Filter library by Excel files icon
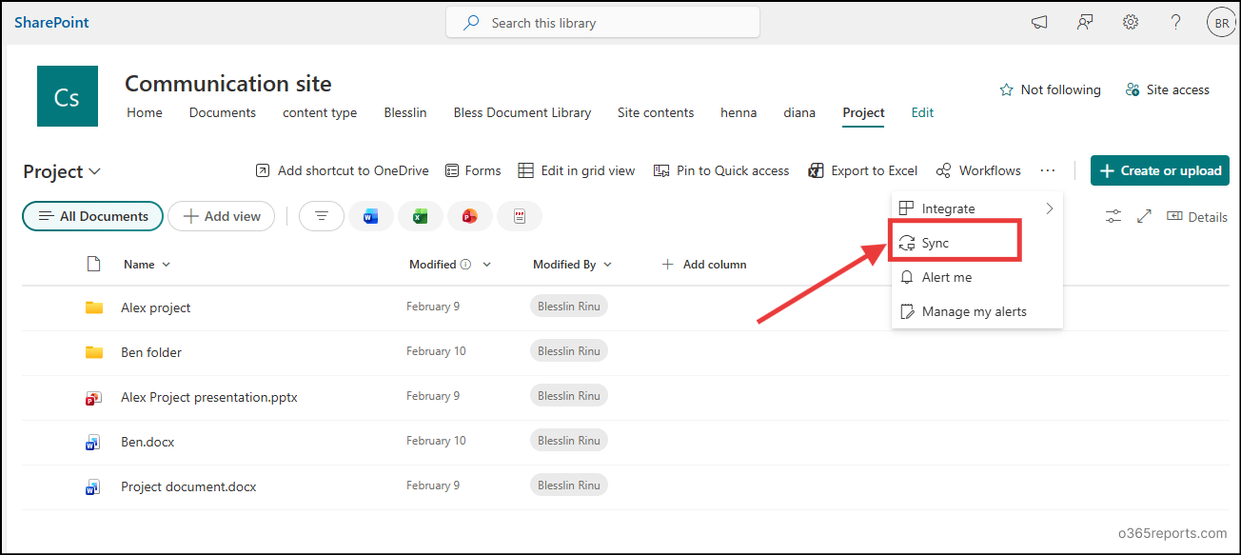 click(x=420, y=216)
